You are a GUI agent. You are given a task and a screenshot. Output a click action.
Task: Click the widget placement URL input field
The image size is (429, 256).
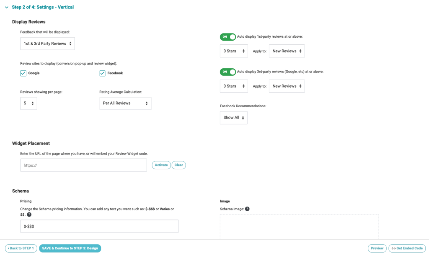point(83,165)
